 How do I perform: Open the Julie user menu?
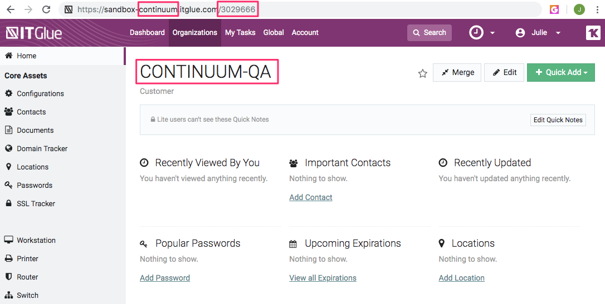[x=538, y=33]
